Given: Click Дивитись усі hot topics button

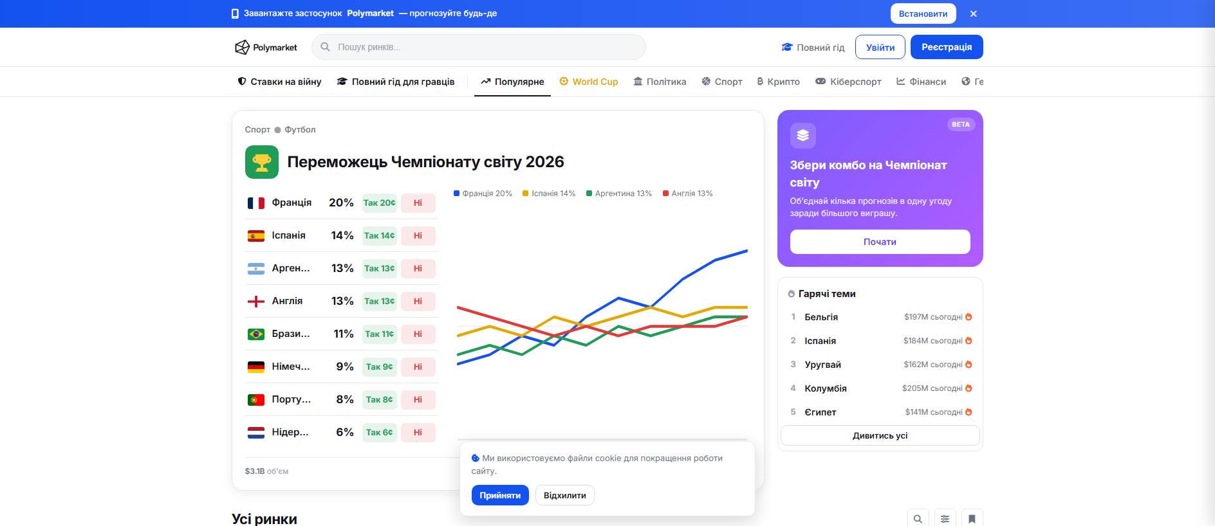Looking at the screenshot, I should [x=880, y=435].
